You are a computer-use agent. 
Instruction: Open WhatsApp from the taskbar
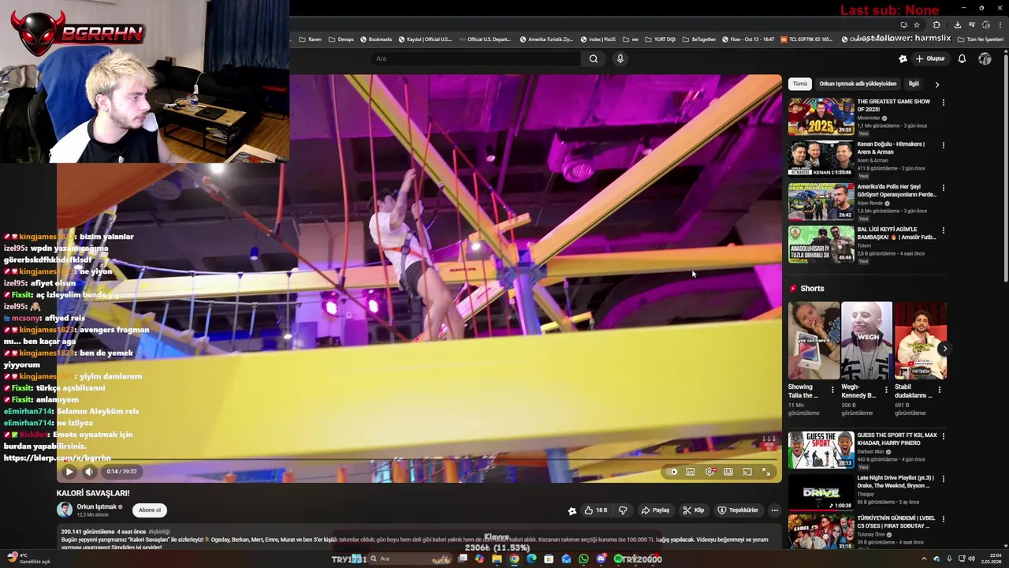(583, 559)
